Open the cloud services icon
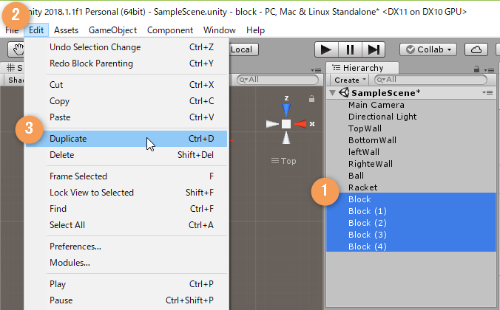 tap(479, 49)
